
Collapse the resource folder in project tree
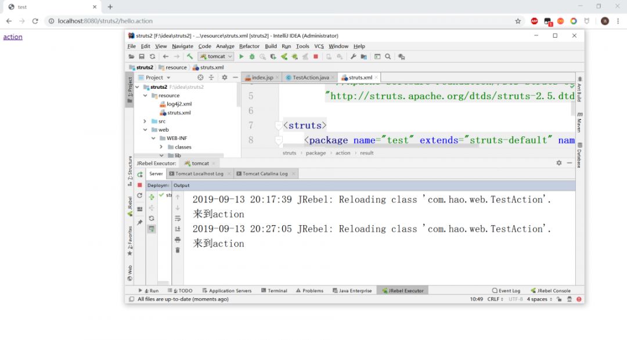click(x=146, y=96)
